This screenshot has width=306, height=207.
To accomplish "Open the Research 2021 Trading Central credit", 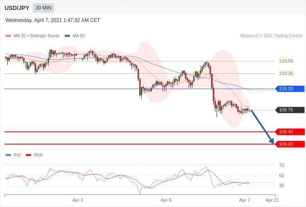I will [x=271, y=36].
